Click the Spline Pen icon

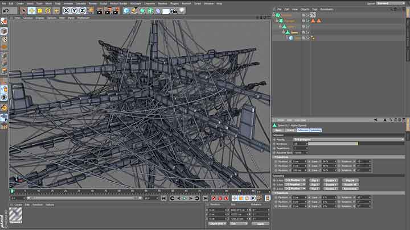click(x=134, y=11)
